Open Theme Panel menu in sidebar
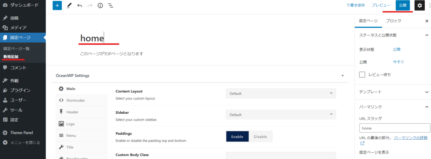Image resolution: width=431 pixels, height=159 pixels. point(23,133)
